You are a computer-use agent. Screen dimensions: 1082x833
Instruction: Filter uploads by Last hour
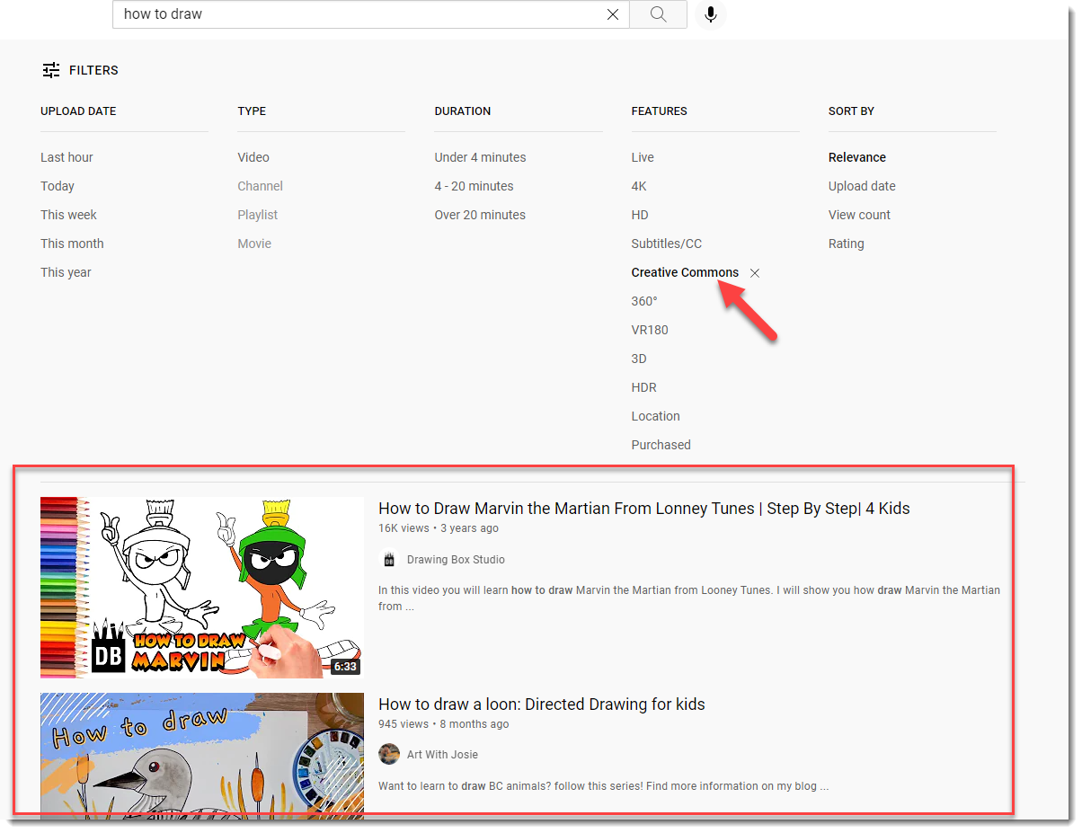(67, 157)
